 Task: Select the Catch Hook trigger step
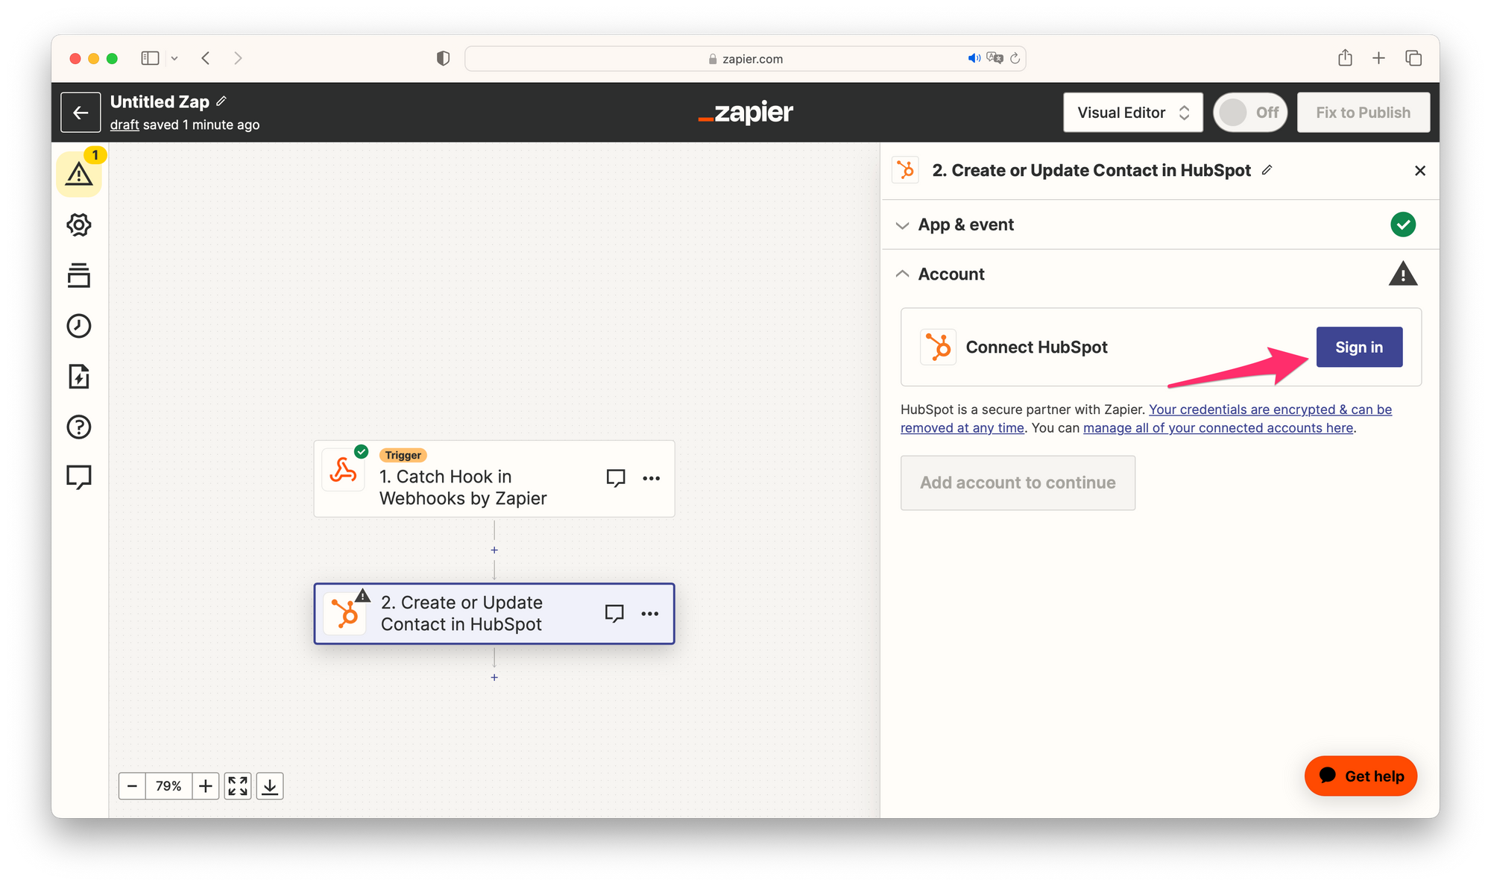(x=494, y=479)
